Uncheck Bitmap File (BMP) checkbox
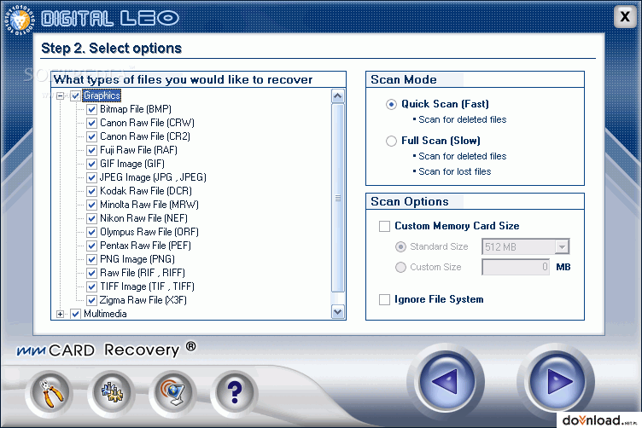Screen dimensions: 642x428 (91, 109)
